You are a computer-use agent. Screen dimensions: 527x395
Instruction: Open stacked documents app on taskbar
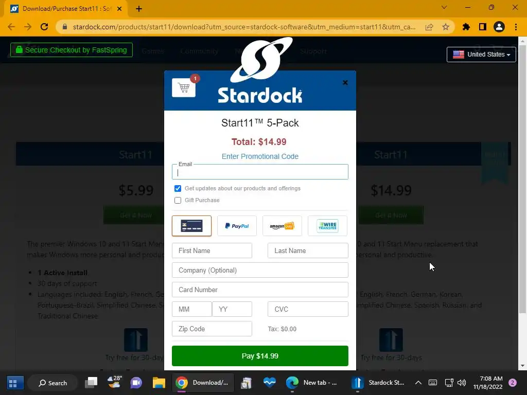point(247,383)
